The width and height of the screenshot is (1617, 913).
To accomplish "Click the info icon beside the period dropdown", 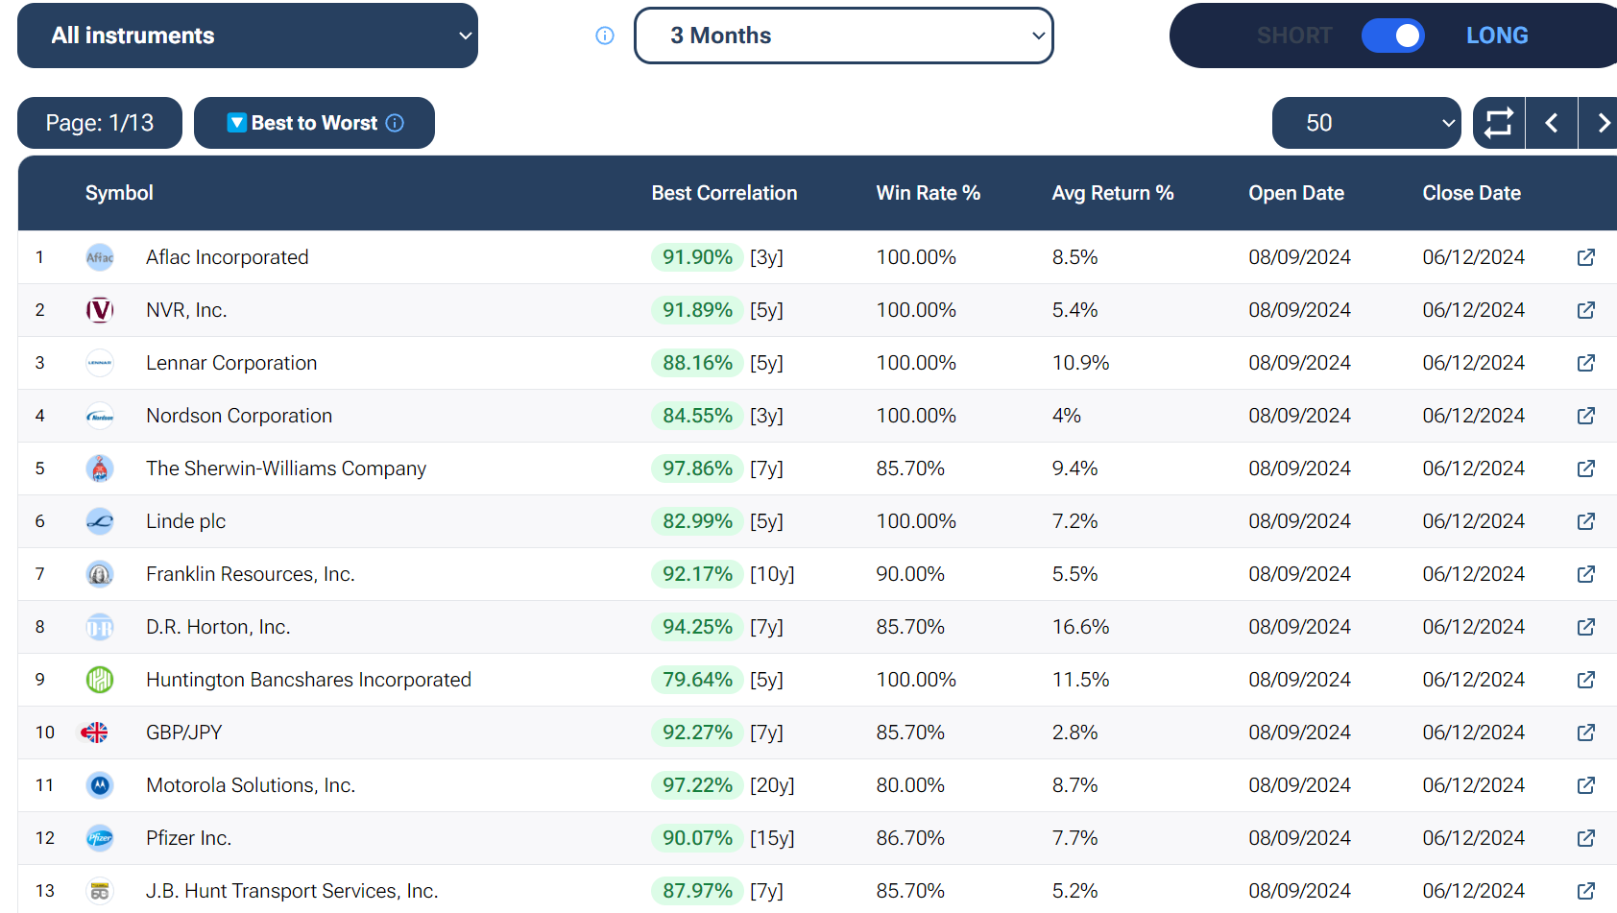I will point(605,36).
